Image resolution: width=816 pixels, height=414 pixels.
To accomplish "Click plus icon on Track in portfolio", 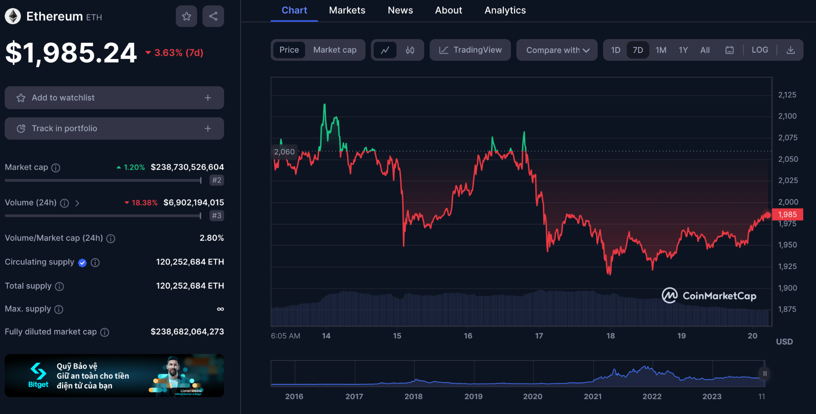I will click(x=208, y=128).
